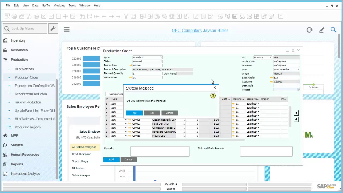Click the Find binoculars toolbar icon

(x=82, y=17)
